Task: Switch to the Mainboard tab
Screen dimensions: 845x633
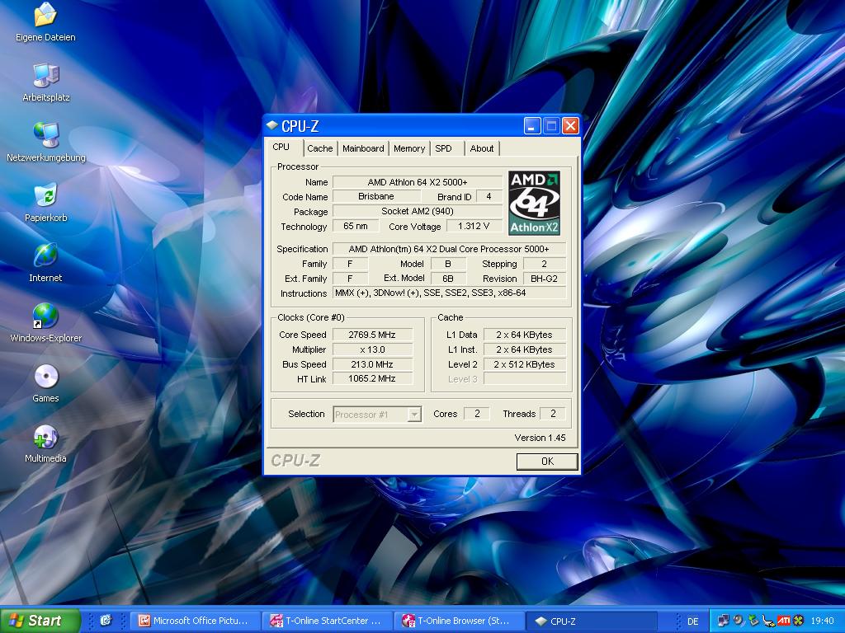Action: point(363,148)
